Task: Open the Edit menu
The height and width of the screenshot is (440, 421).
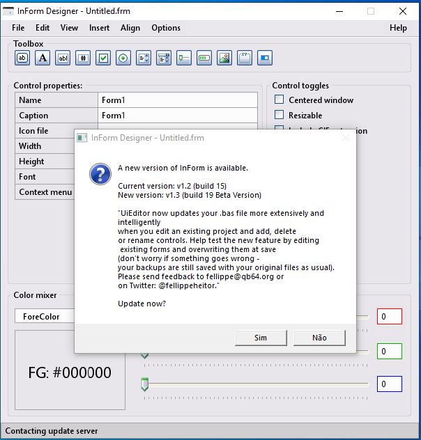Action: coord(43,28)
